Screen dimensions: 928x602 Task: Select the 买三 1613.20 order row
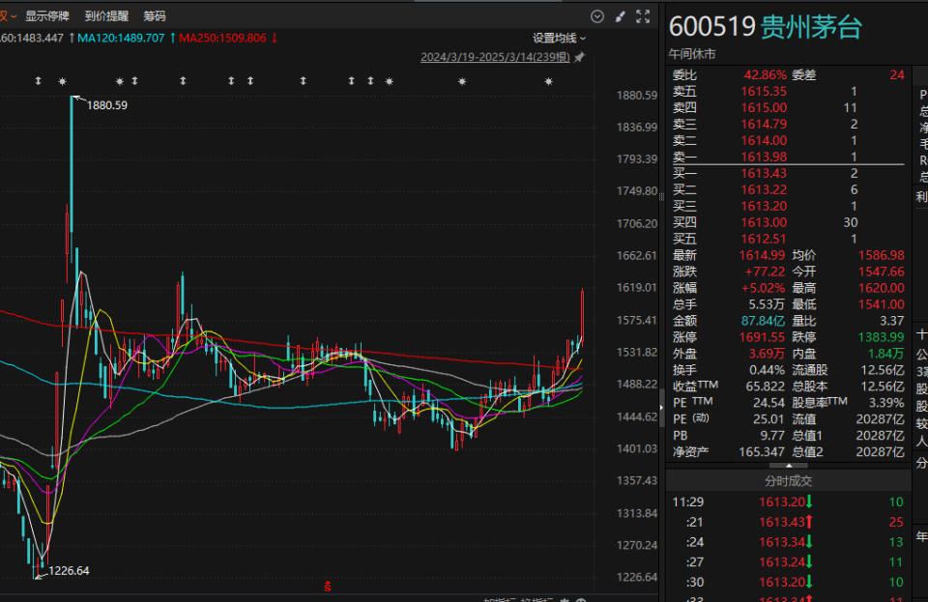tap(789, 206)
